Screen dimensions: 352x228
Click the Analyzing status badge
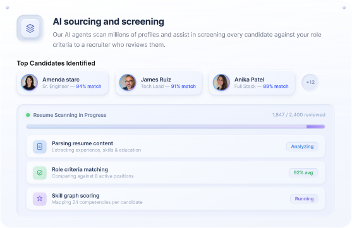click(x=302, y=147)
